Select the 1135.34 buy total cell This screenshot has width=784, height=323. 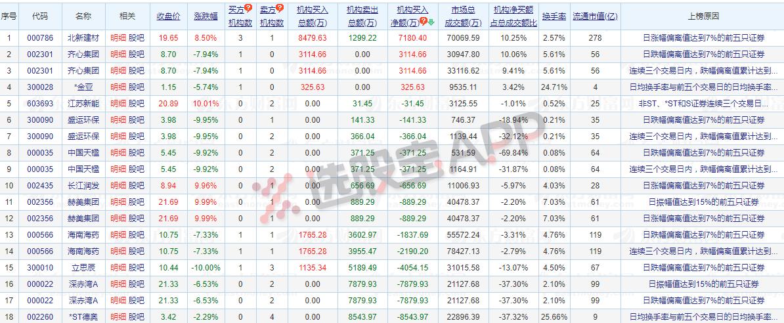click(313, 267)
